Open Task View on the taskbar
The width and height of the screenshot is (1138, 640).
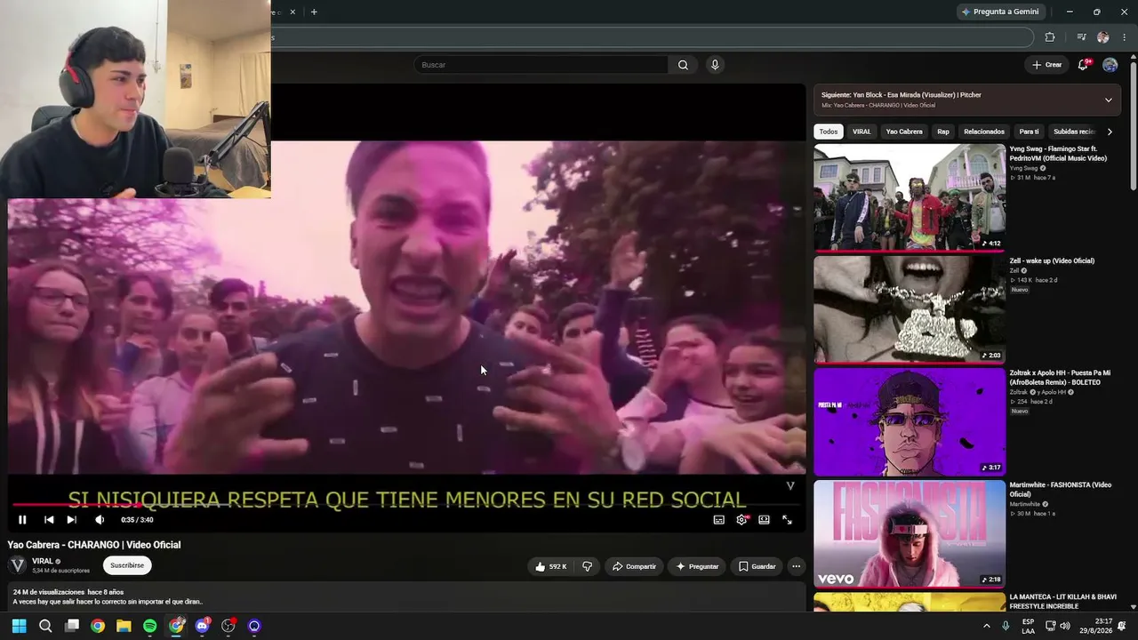(x=72, y=626)
